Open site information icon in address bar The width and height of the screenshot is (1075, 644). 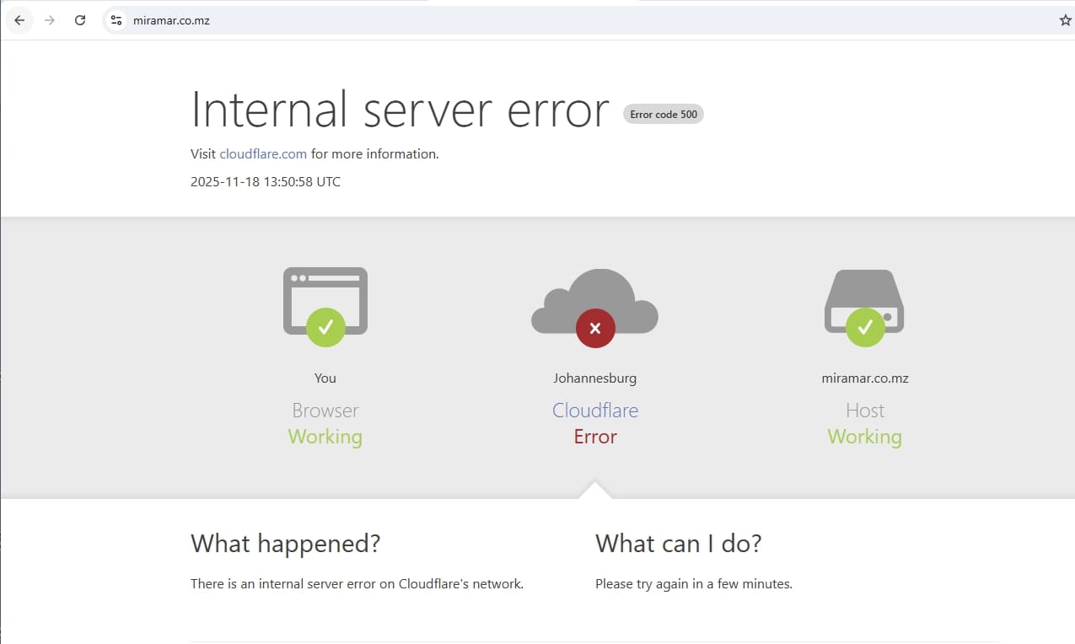click(116, 20)
